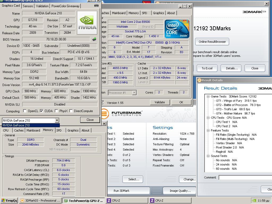Open SPD tab in lower CPU-Z window

pos(59,130)
